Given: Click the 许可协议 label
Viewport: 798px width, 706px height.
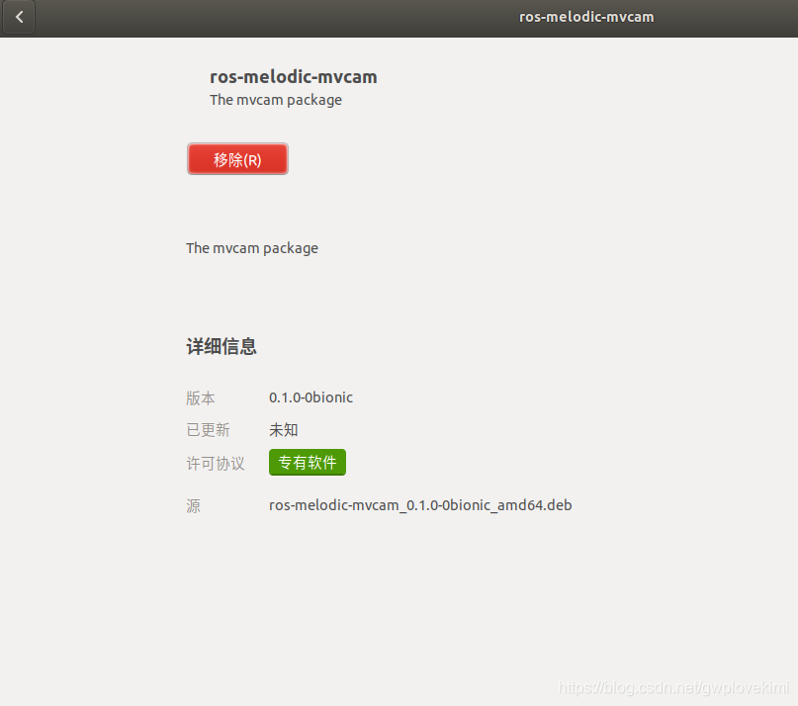Looking at the screenshot, I should (x=216, y=464).
